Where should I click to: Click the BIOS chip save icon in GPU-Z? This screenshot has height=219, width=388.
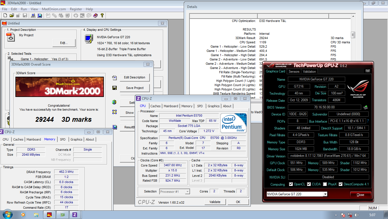click(x=365, y=108)
